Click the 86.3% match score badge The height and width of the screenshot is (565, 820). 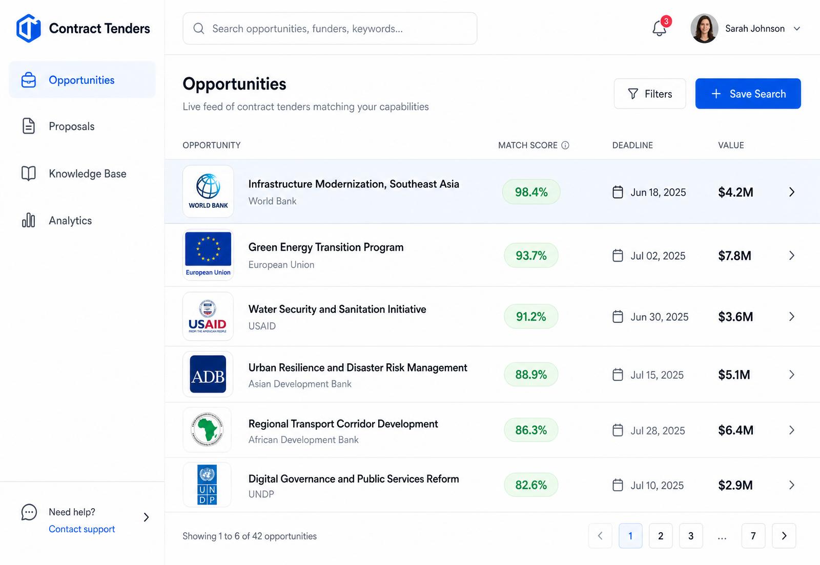tap(531, 430)
